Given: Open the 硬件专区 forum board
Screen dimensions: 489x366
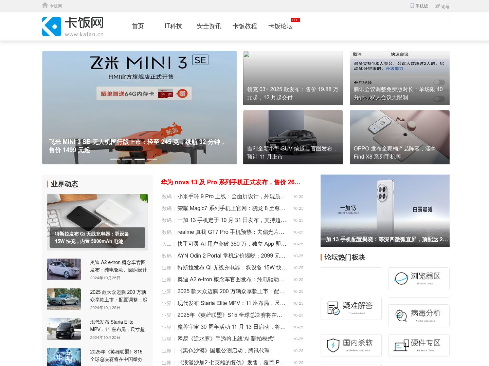Looking at the screenshot, I should 419,346.
